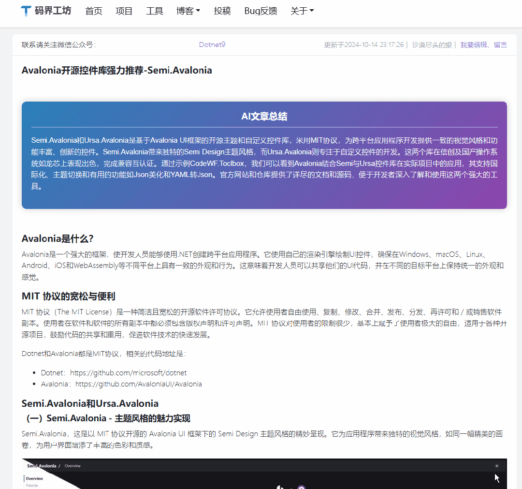Click the 码界工坊 brand text
The image size is (522, 489).
(x=53, y=11)
